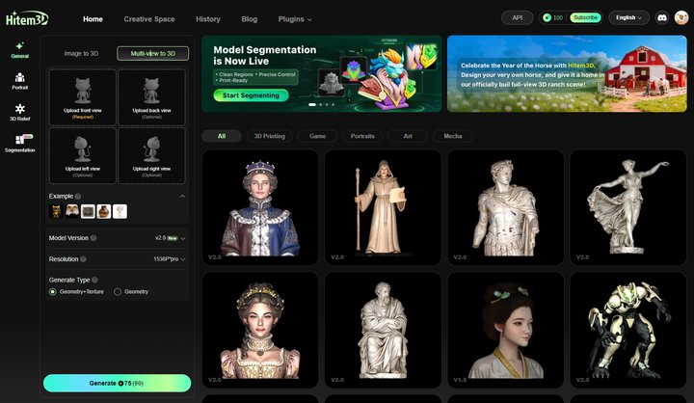Click the Hitem3D logo
Viewport: 694px width, 403px height.
pos(27,18)
